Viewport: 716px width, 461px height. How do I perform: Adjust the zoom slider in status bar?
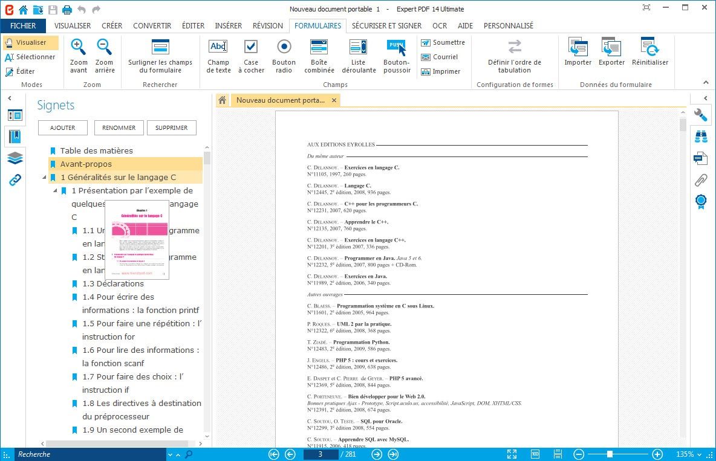tap(610, 454)
